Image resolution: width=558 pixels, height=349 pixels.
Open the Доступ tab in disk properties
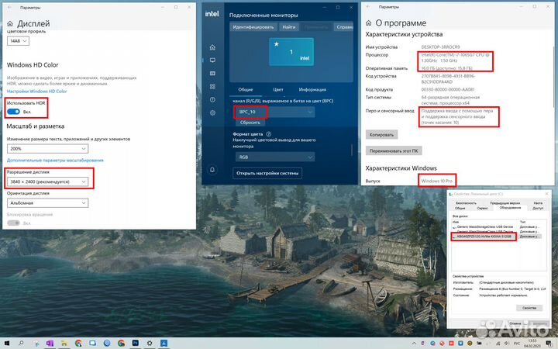pyautogui.click(x=538, y=208)
